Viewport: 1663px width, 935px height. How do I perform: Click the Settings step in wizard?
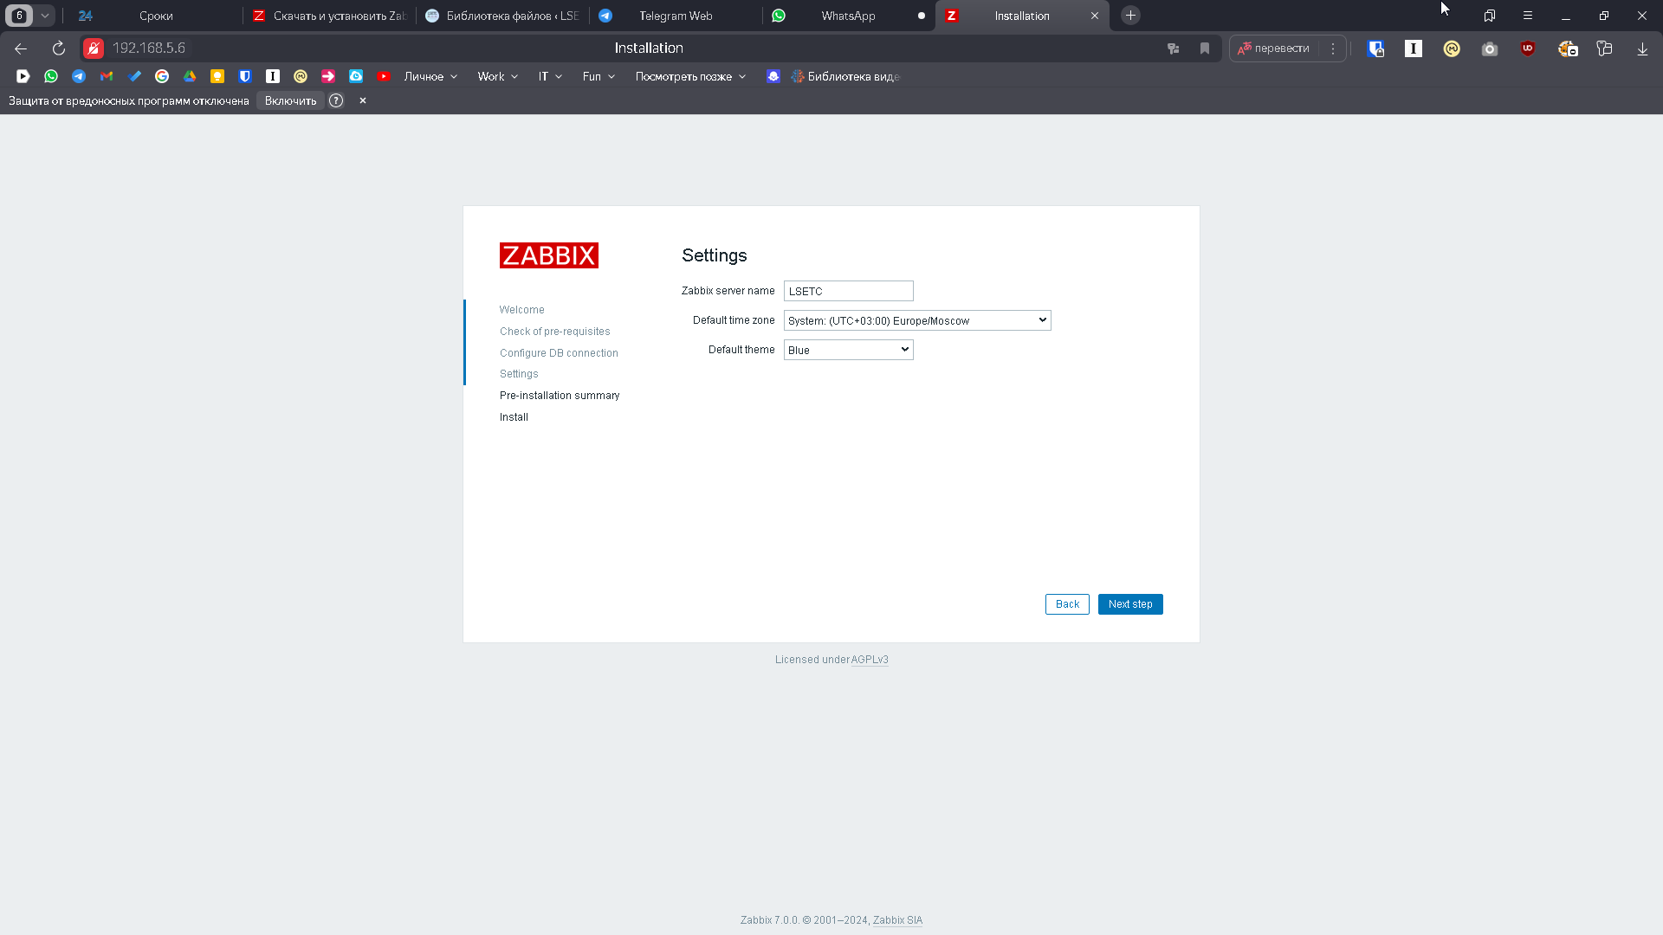[x=519, y=373]
